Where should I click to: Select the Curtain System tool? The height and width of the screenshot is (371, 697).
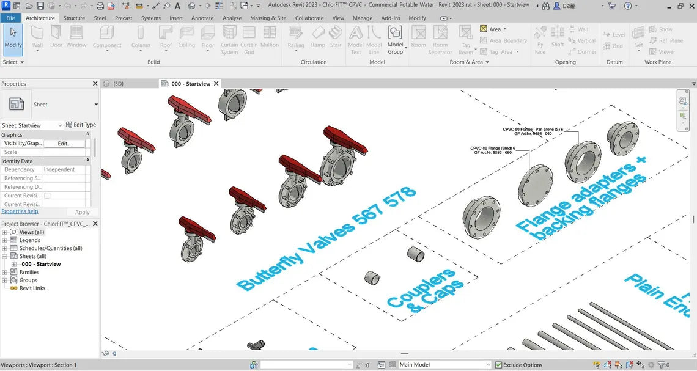click(x=229, y=40)
